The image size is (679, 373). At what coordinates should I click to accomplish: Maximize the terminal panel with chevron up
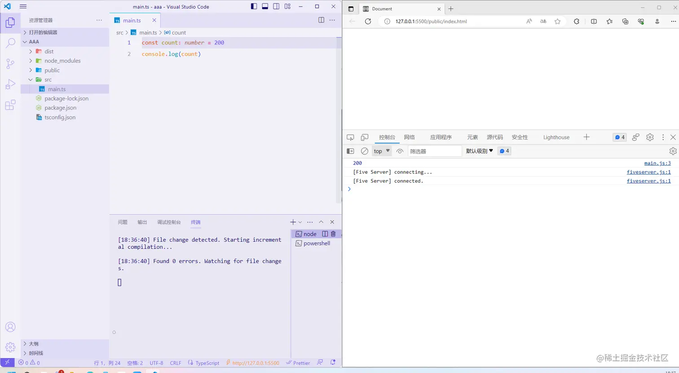pos(321,222)
